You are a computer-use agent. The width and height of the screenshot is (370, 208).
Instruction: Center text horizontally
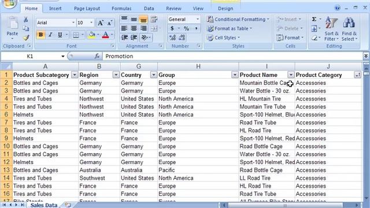(134, 28)
